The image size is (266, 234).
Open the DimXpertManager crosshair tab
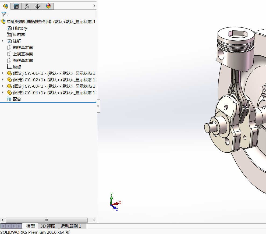pos(37,6)
